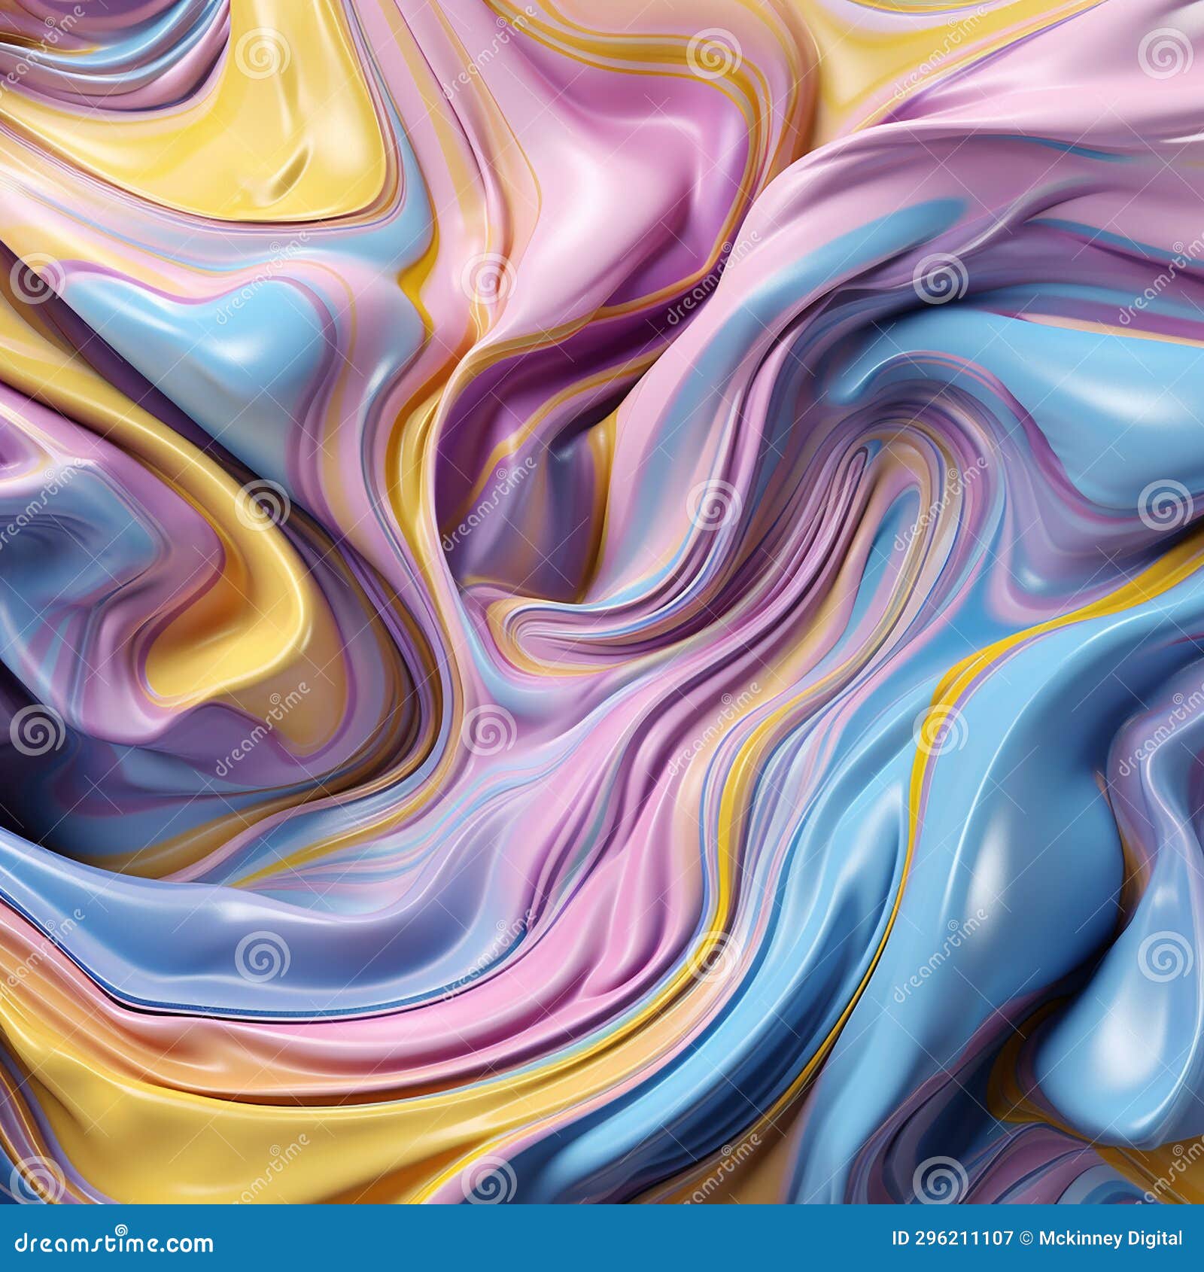Click the abstract swirl image preview
1204x1272 pixels.
[602, 602]
